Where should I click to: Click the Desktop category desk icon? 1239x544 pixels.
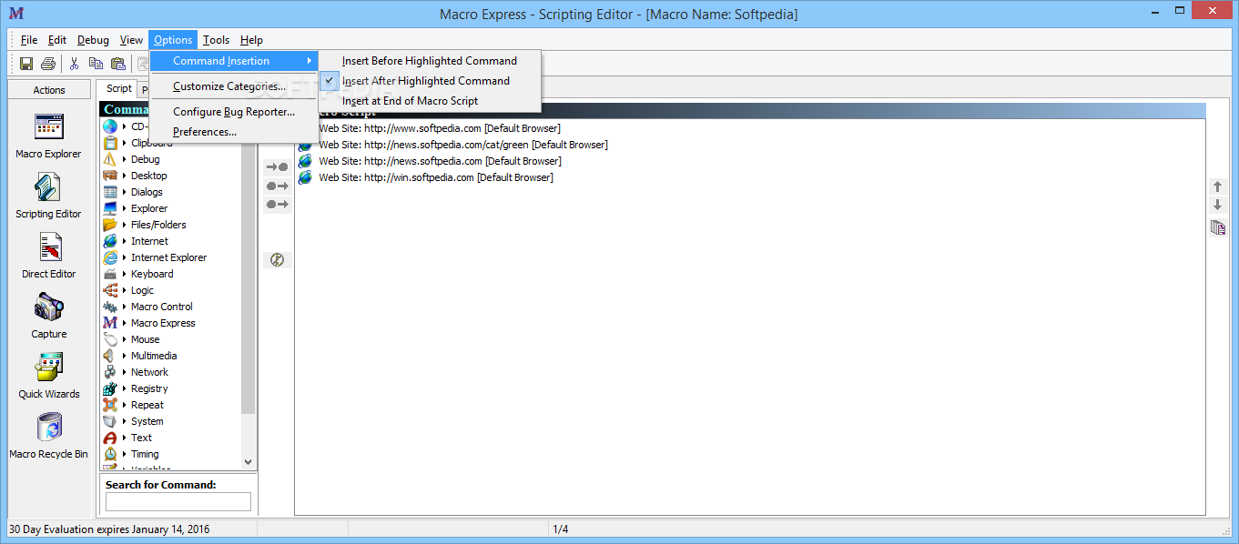110,176
